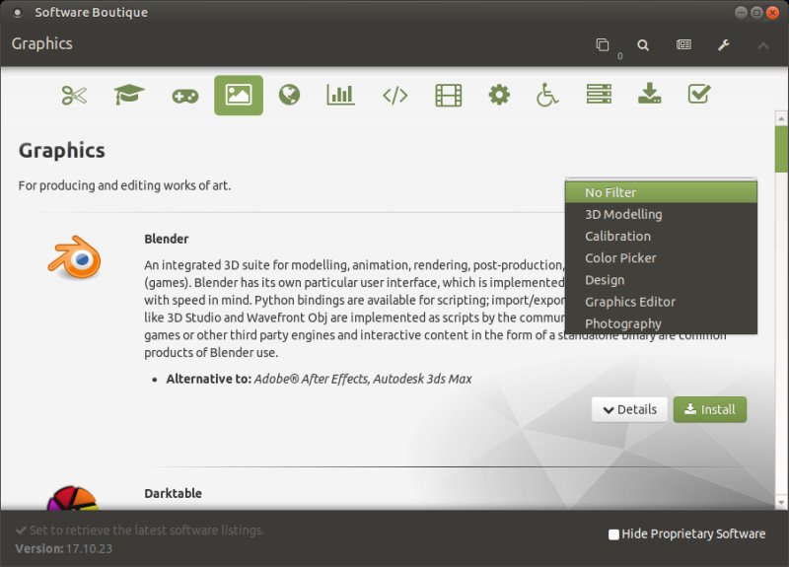Click the Darktable application logo
Image resolution: width=789 pixels, height=567 pixels.
coord(72,498)
